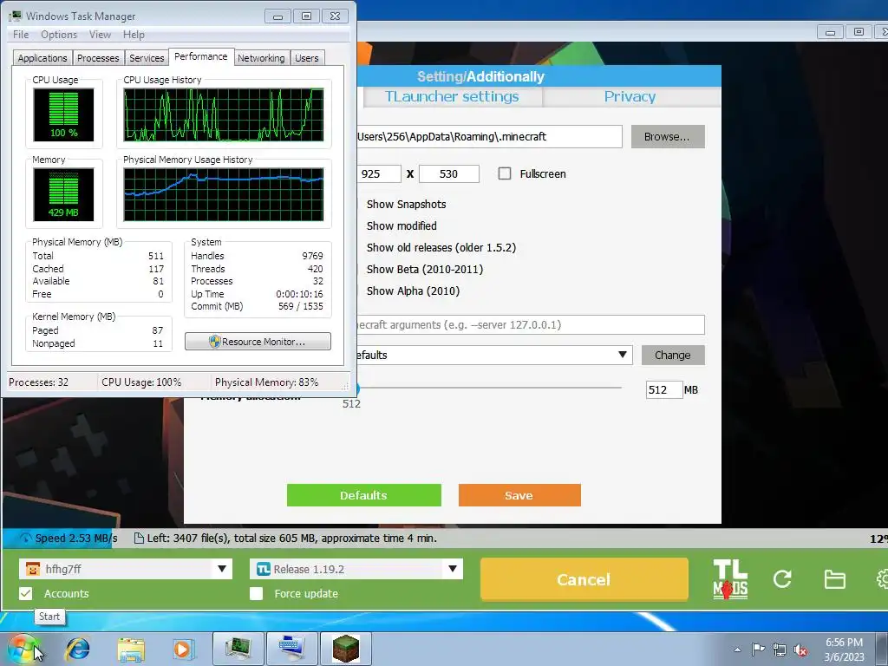Uncheck the Accounts checkbox
The height and width of the screenshot is (666, 888).
(x=25, y=593)
